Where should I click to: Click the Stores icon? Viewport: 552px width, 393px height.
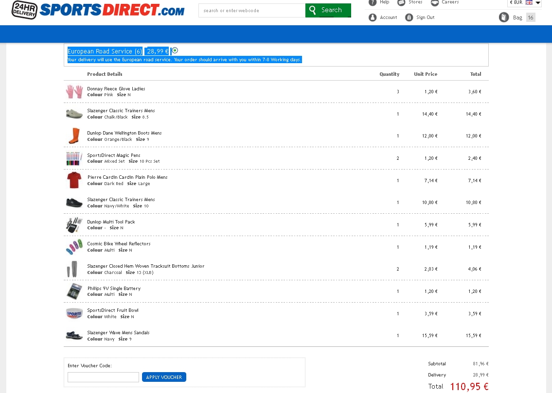click(x=401, y=2)
